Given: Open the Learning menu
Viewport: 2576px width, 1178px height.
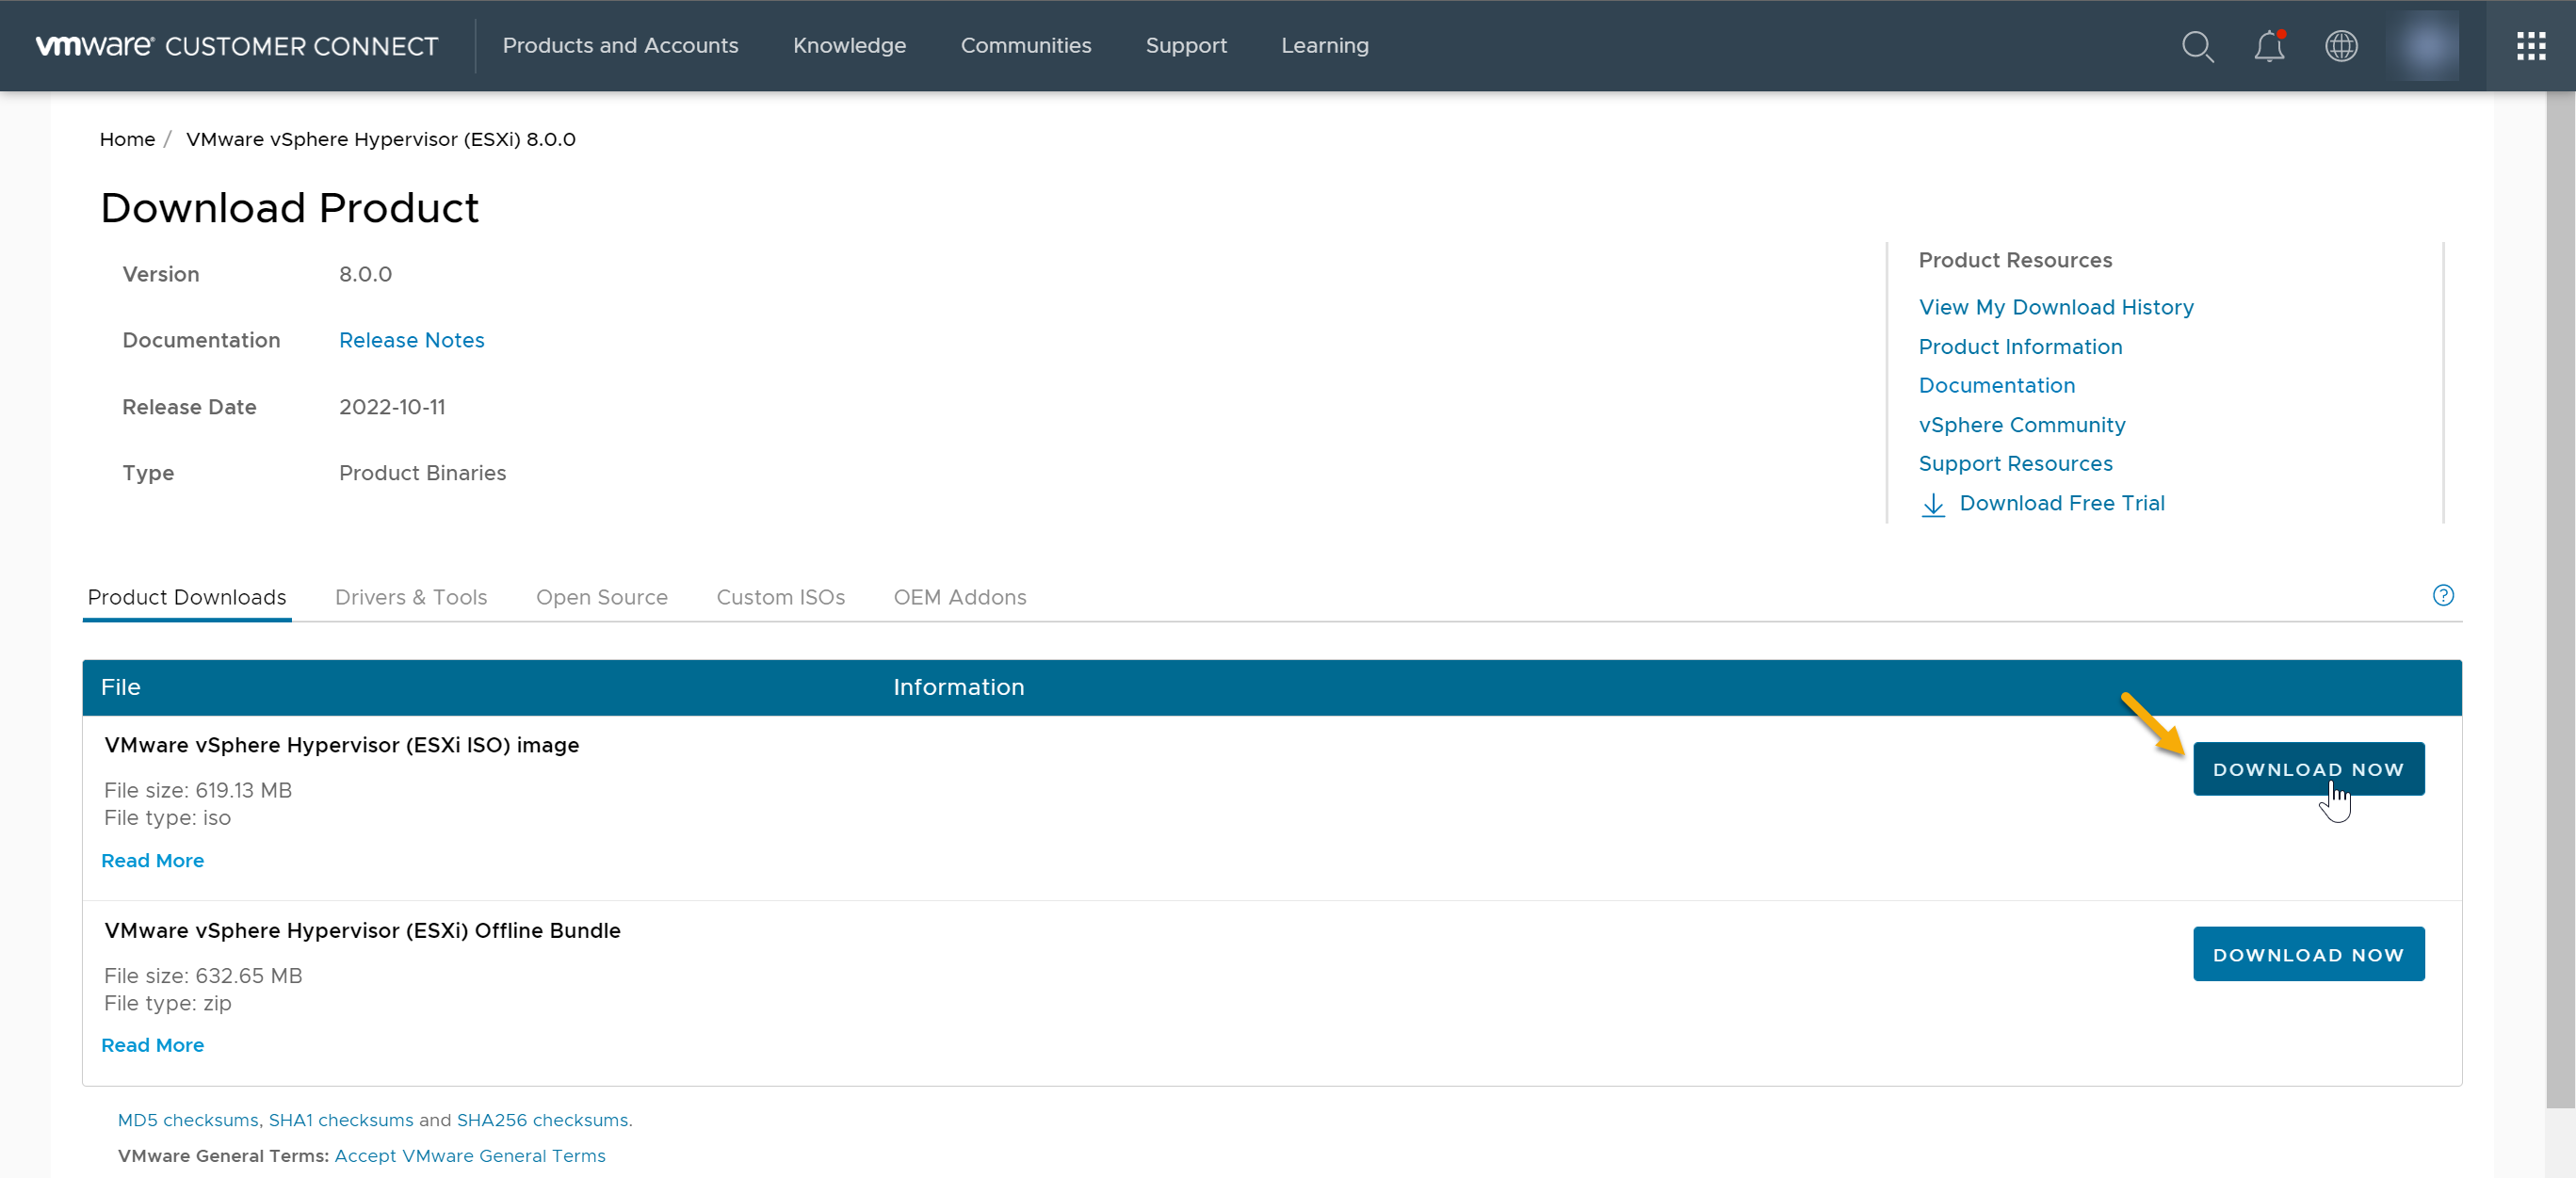Looking at the screenshot, I should point(1324,46).
